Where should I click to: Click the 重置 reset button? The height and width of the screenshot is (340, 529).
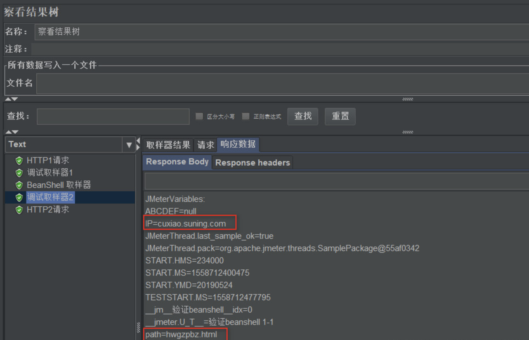click(340, 116)
